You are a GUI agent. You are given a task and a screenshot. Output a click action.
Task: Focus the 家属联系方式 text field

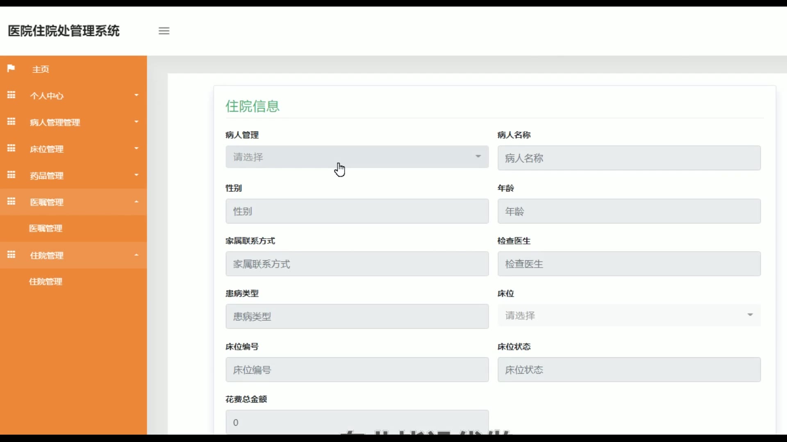click(x=357, y=264)
